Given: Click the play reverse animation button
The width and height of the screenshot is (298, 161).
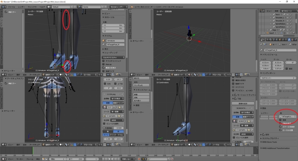Looking at the screenshot, I should (x=109, y=159).
